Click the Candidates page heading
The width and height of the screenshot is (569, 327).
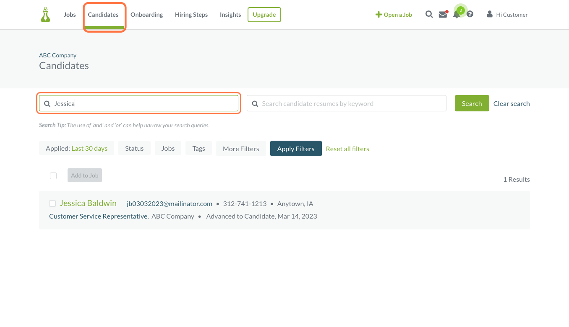[x=64, y=66]
